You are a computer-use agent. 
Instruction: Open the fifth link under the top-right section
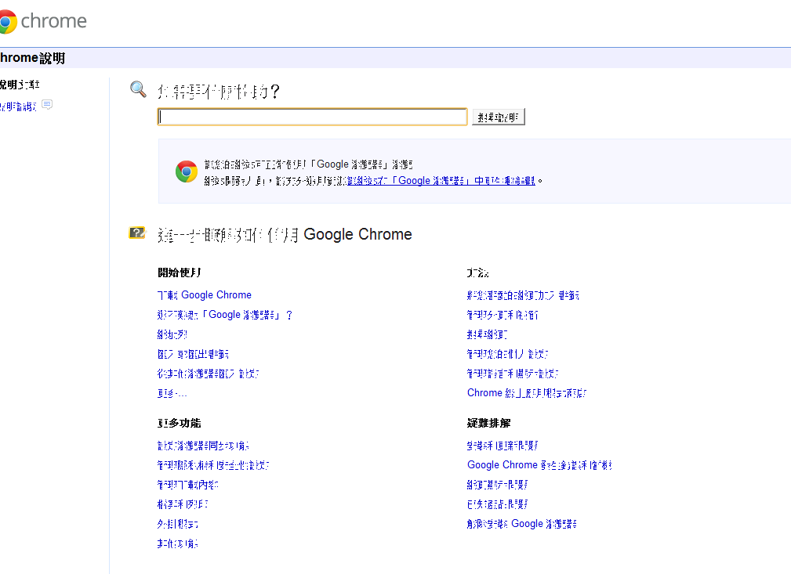(x=513, y=374)
